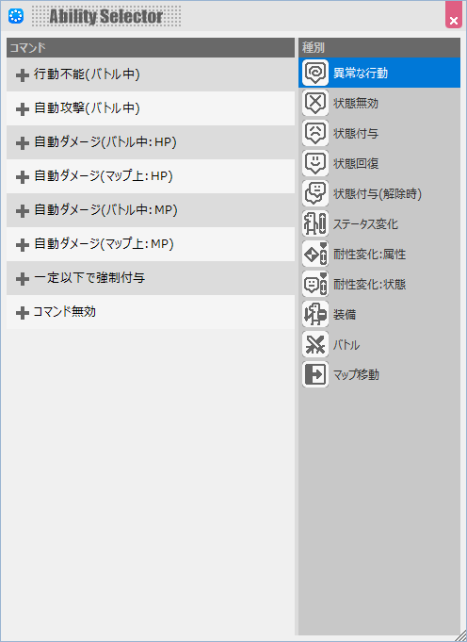This screenshot has width=467, height=642.
Task: Pick the コマンド無効 command entry
Action: [x=151, y=312]
